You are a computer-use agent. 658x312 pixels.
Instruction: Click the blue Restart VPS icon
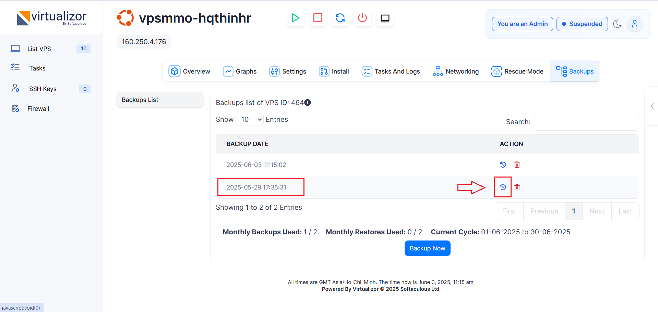tap(340, 18)
